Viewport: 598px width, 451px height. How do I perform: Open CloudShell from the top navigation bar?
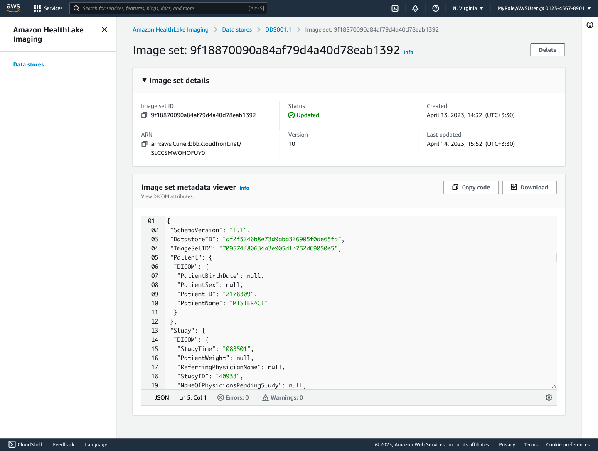(x=395, y=8)
